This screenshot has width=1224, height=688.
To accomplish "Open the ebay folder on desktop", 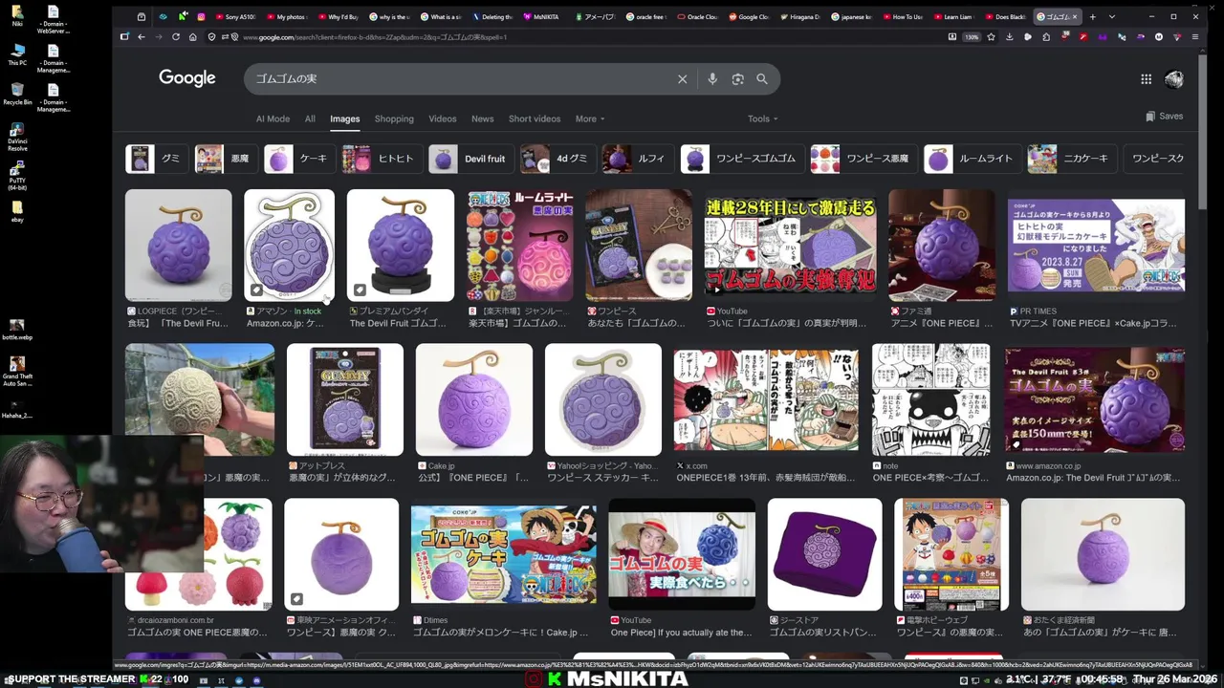I will 17,212.
